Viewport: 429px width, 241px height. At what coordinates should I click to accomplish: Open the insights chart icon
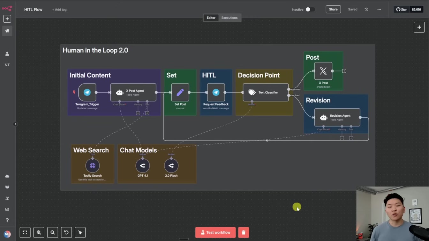coord(7,209)
